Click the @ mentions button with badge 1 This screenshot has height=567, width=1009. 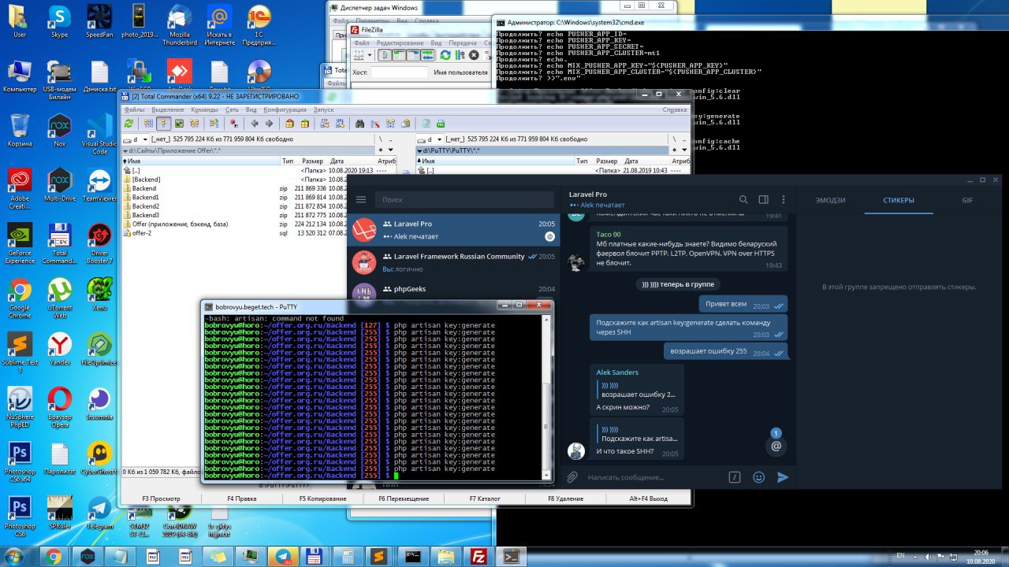pos(776,446)
